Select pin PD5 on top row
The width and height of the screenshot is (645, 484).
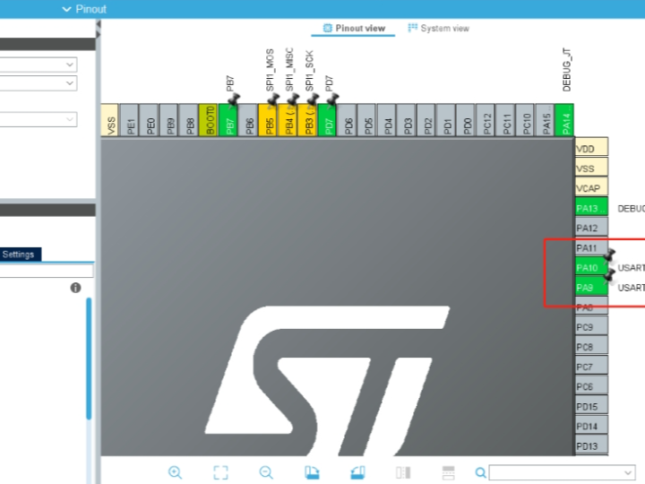(367, 120)
